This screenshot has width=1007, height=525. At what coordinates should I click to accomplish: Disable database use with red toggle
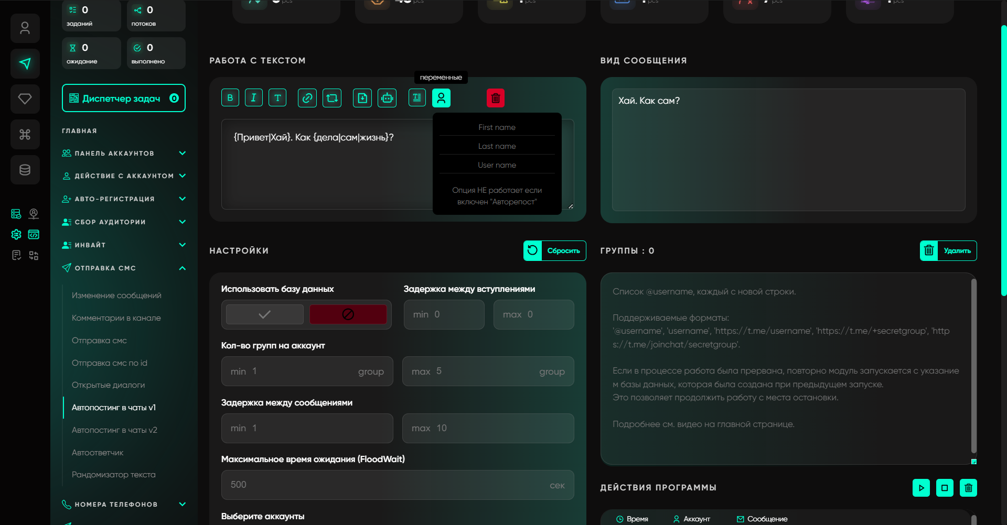348,314
